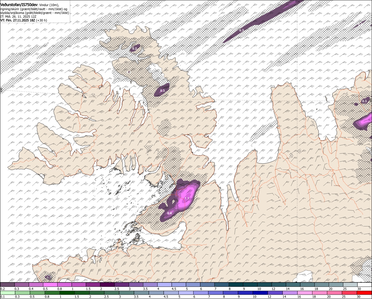
Task: Pick upper legend dark teal swatch between 8 and 9
Action: (236, 284)
